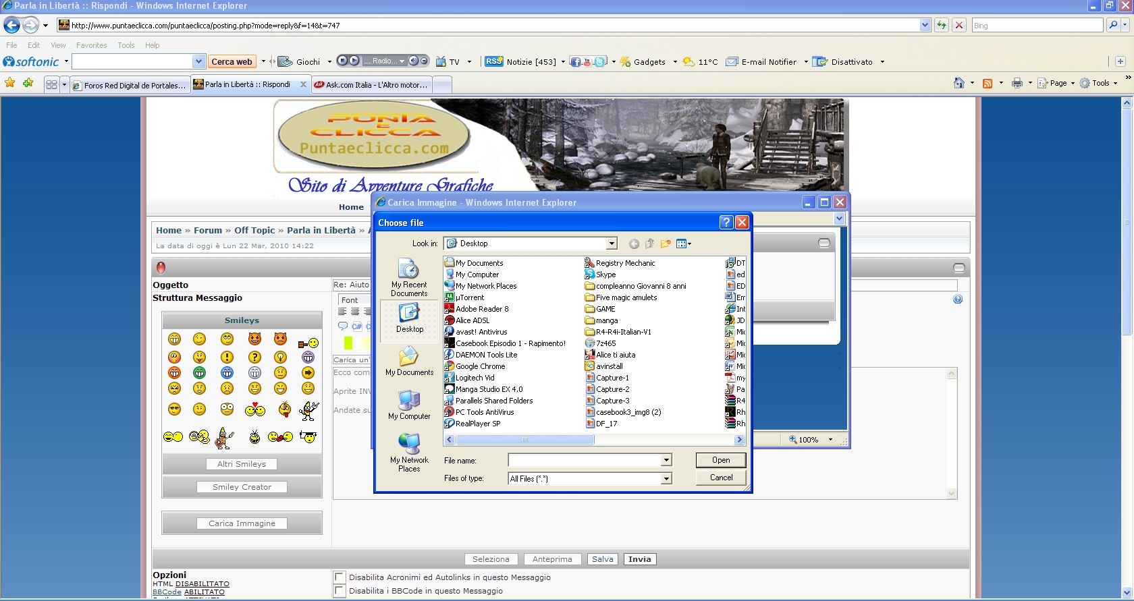Viewport: 1134px width, 601px height.
Task: Expand the Look in Desktop dropdown
Action: coord(612,244)
